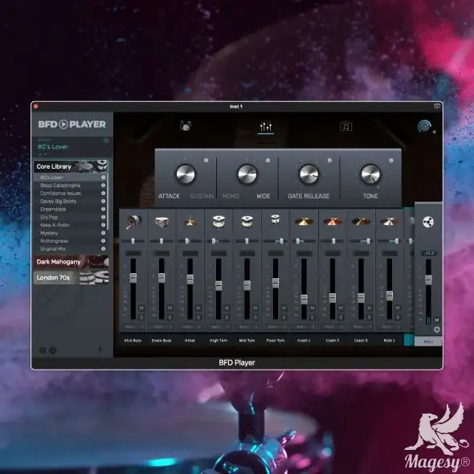Open Snare Buss output routing dropdown
474x474 pixels.
(x=161, y=327)
